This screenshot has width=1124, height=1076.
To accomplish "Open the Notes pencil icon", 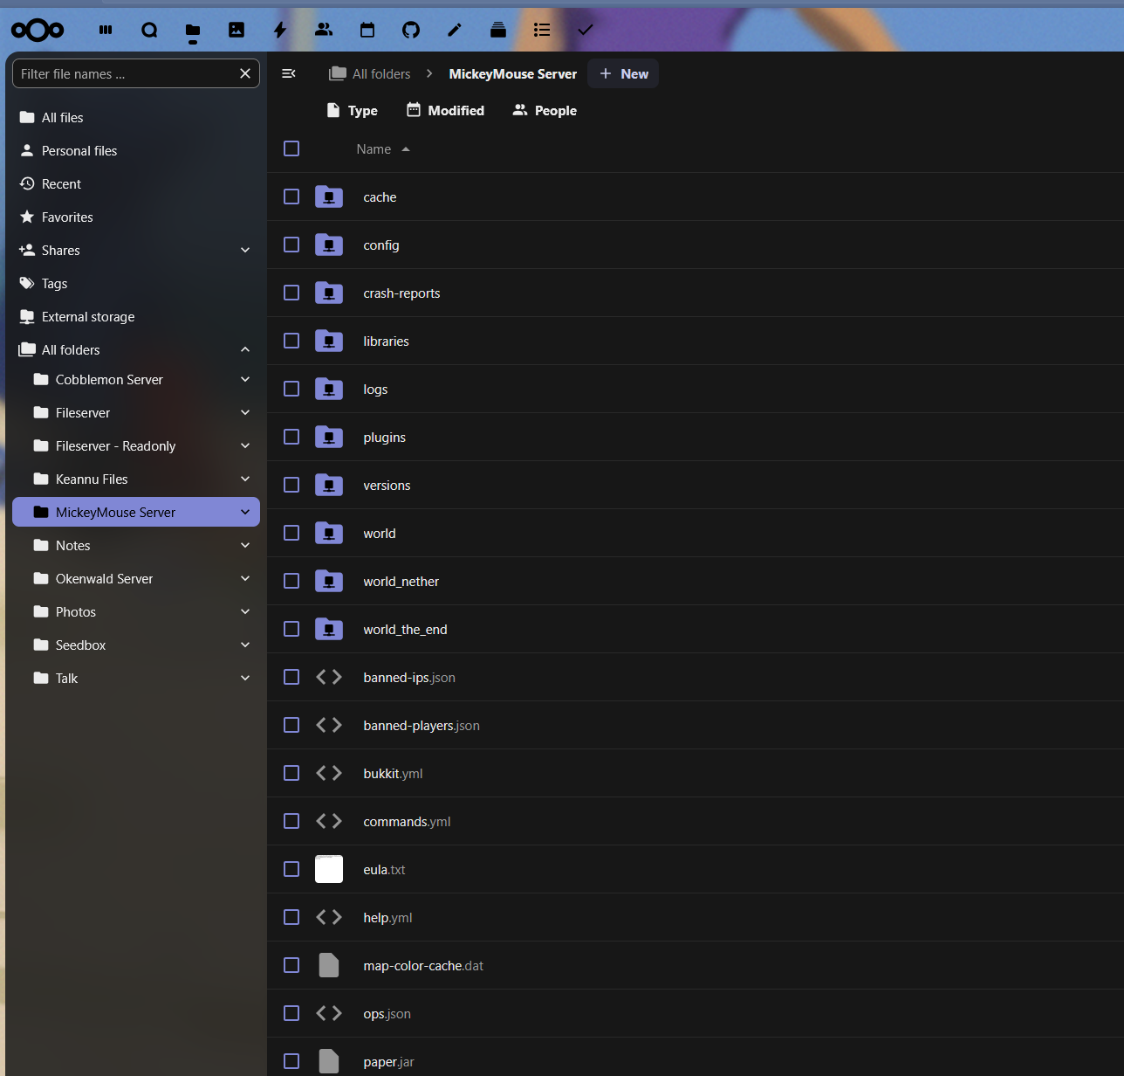I will coord(455,30).
